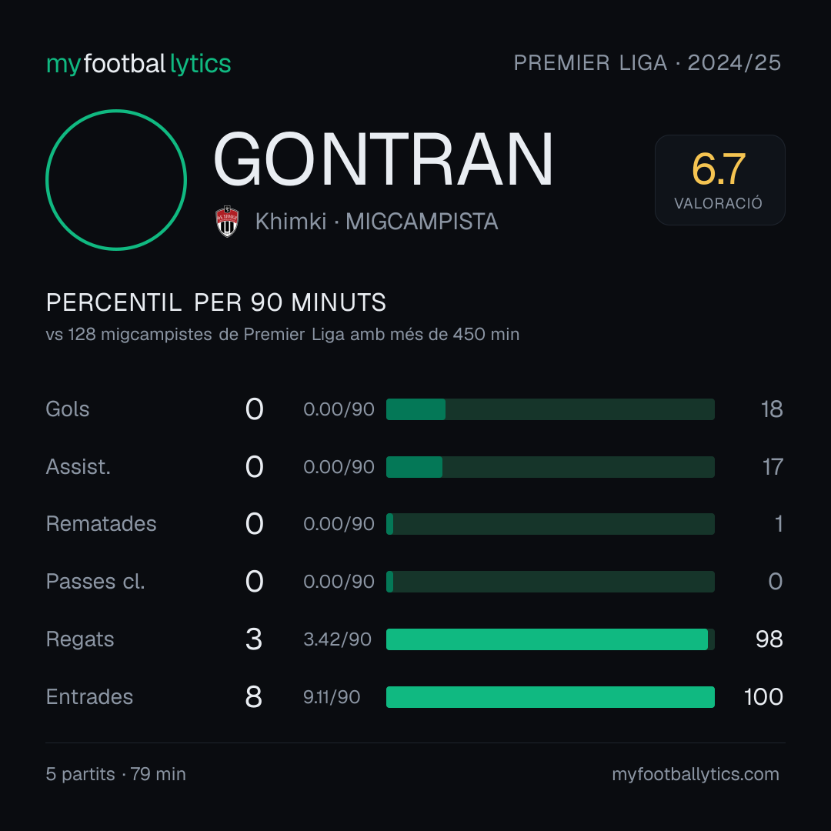The width and height of the screenshot is (831, 831).
Task: Click the Entrades percentile bar
Action: click(x=550, y=697)
